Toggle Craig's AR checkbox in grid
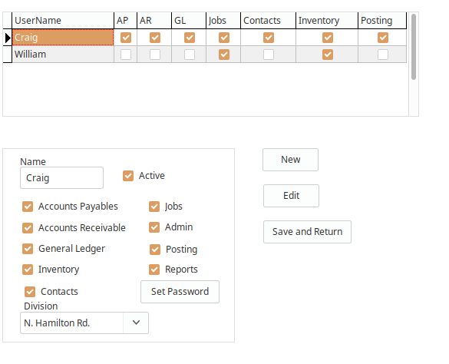The width and height of the screenshot is (449, 364). coord(155,38)
